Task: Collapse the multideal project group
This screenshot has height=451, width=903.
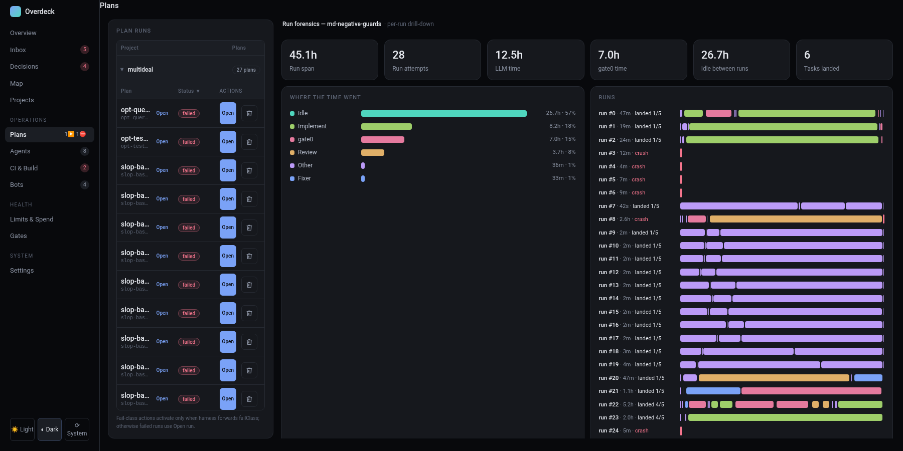Action: click(x=122, y=70)
